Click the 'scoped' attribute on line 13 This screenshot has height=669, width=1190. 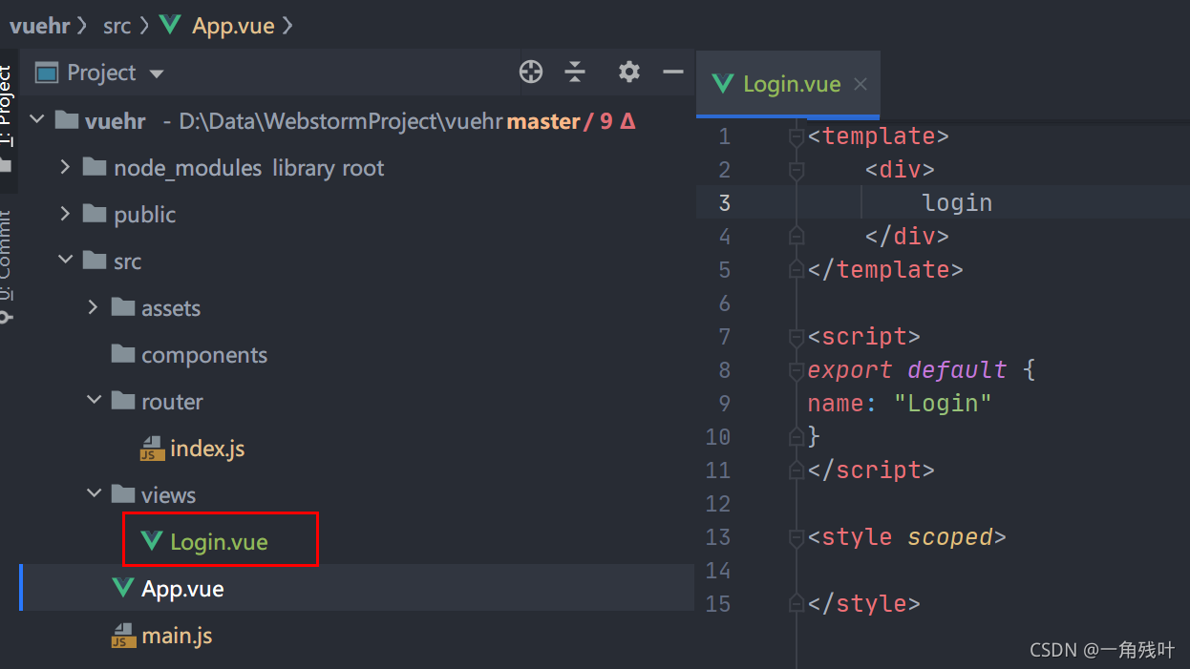950,537
